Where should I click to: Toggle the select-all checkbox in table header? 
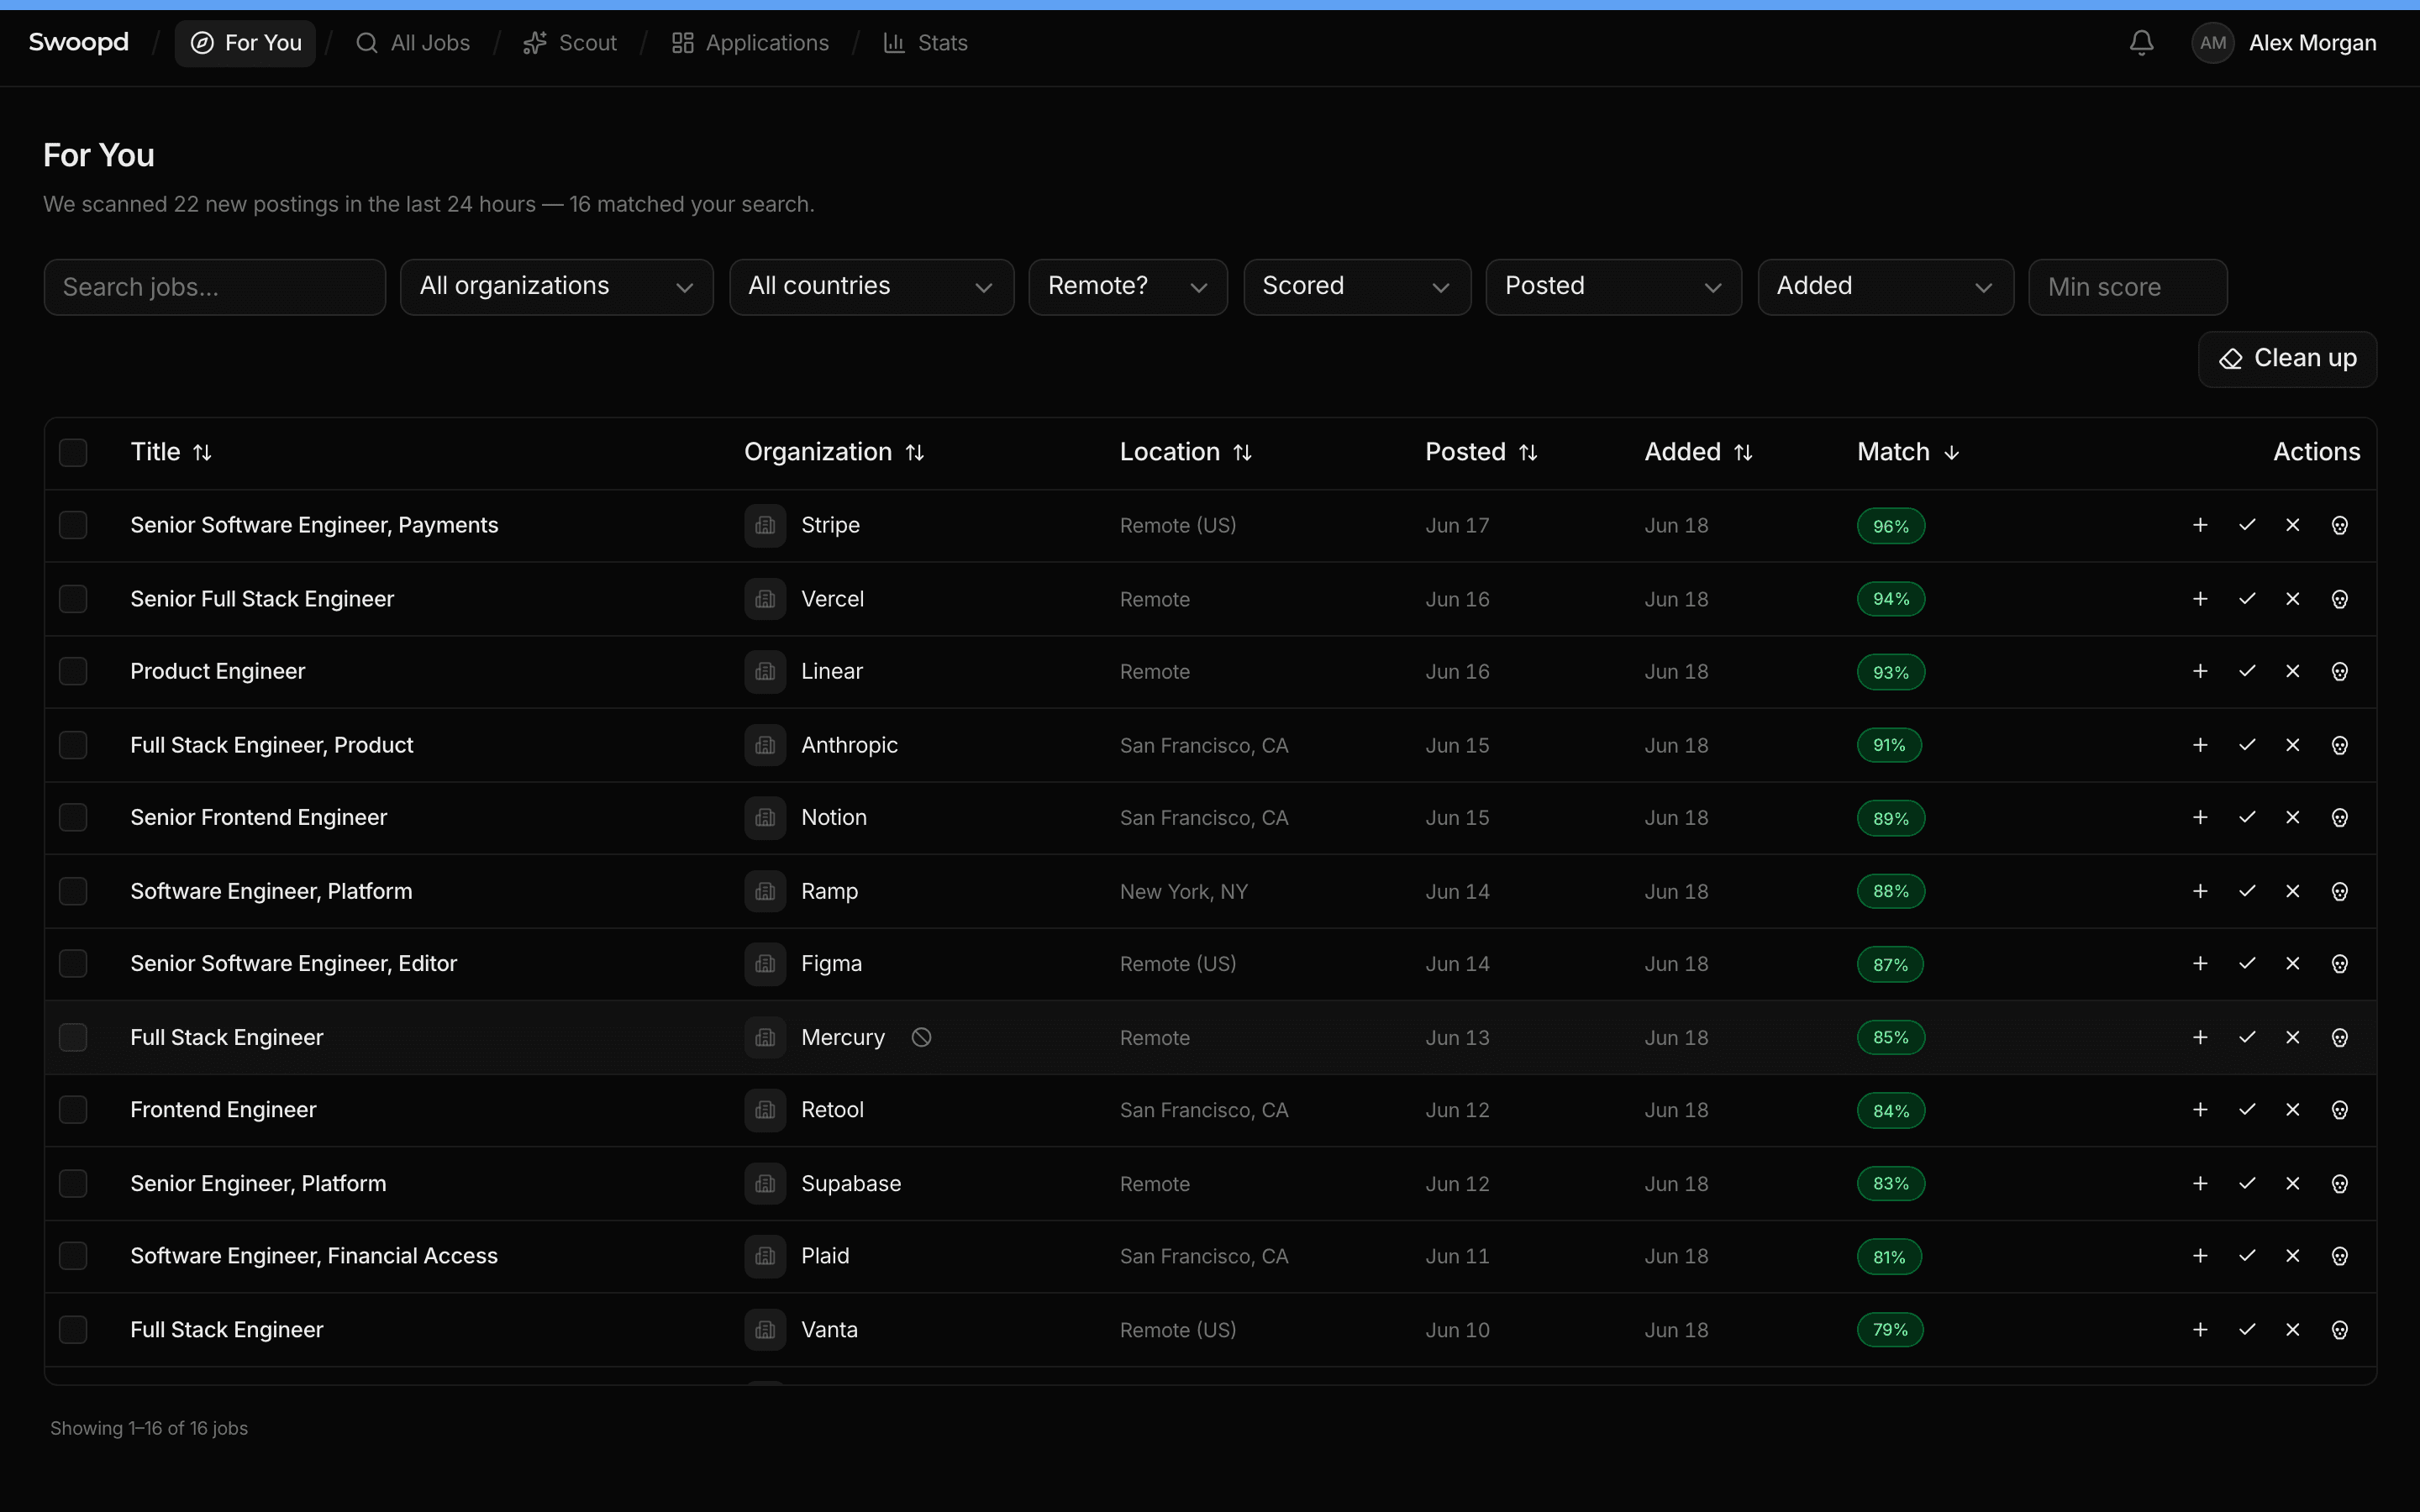(x=73, y=452)
